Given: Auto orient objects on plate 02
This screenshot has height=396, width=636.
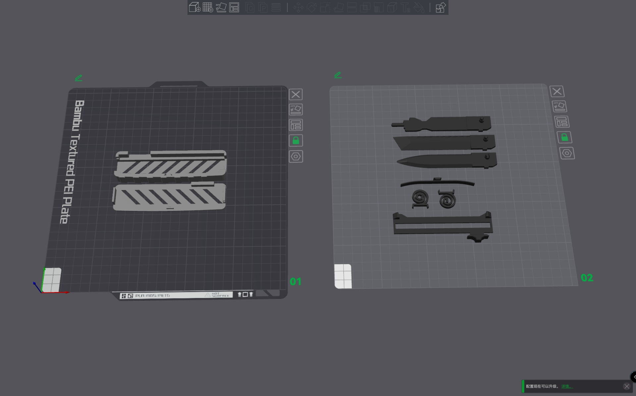Looking at the screenshot, I should tap(559, 107).
